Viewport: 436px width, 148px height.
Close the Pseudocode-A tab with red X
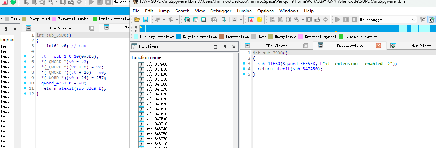[x=379, y=46]
